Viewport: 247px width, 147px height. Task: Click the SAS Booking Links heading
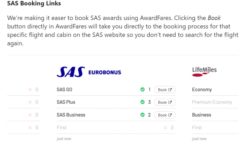tap(34, 4)
